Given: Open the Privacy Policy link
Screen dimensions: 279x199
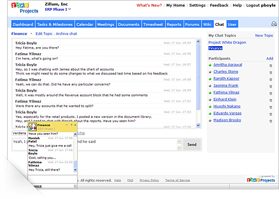Looking at the screenshot, I should pyautogui.click(x=149, y=180).
